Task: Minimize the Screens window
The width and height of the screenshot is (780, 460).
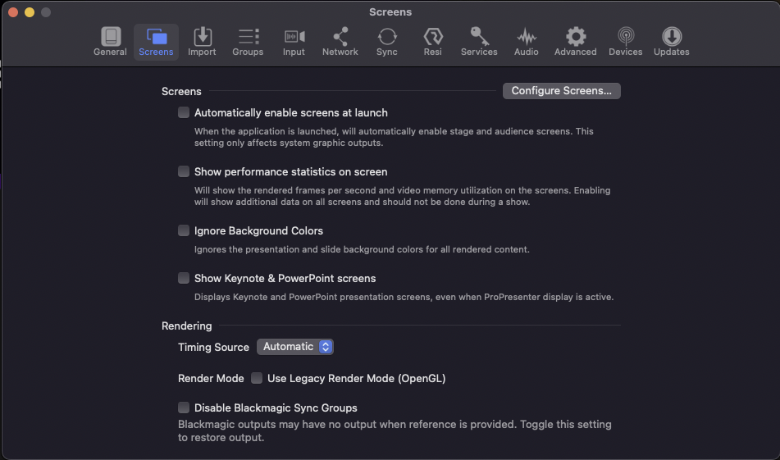Action: (x=30, y=12)
